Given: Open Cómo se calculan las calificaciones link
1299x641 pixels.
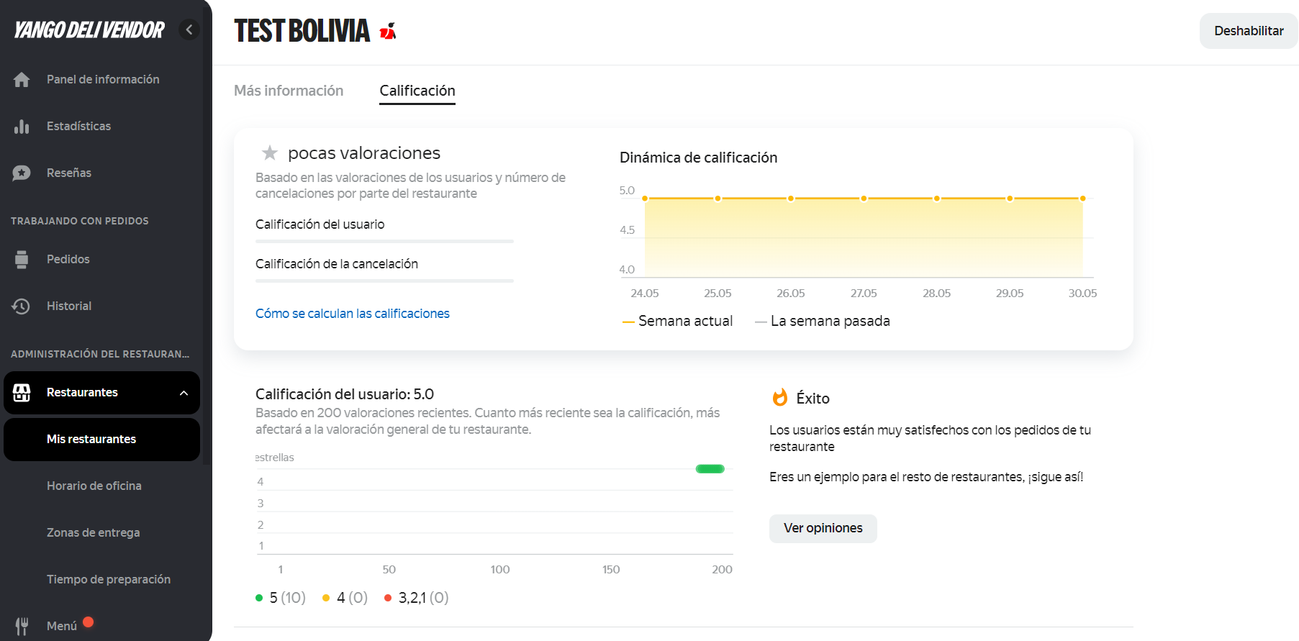Looking at the screenshot, I should pyautogui.click(x=352, y=314).
